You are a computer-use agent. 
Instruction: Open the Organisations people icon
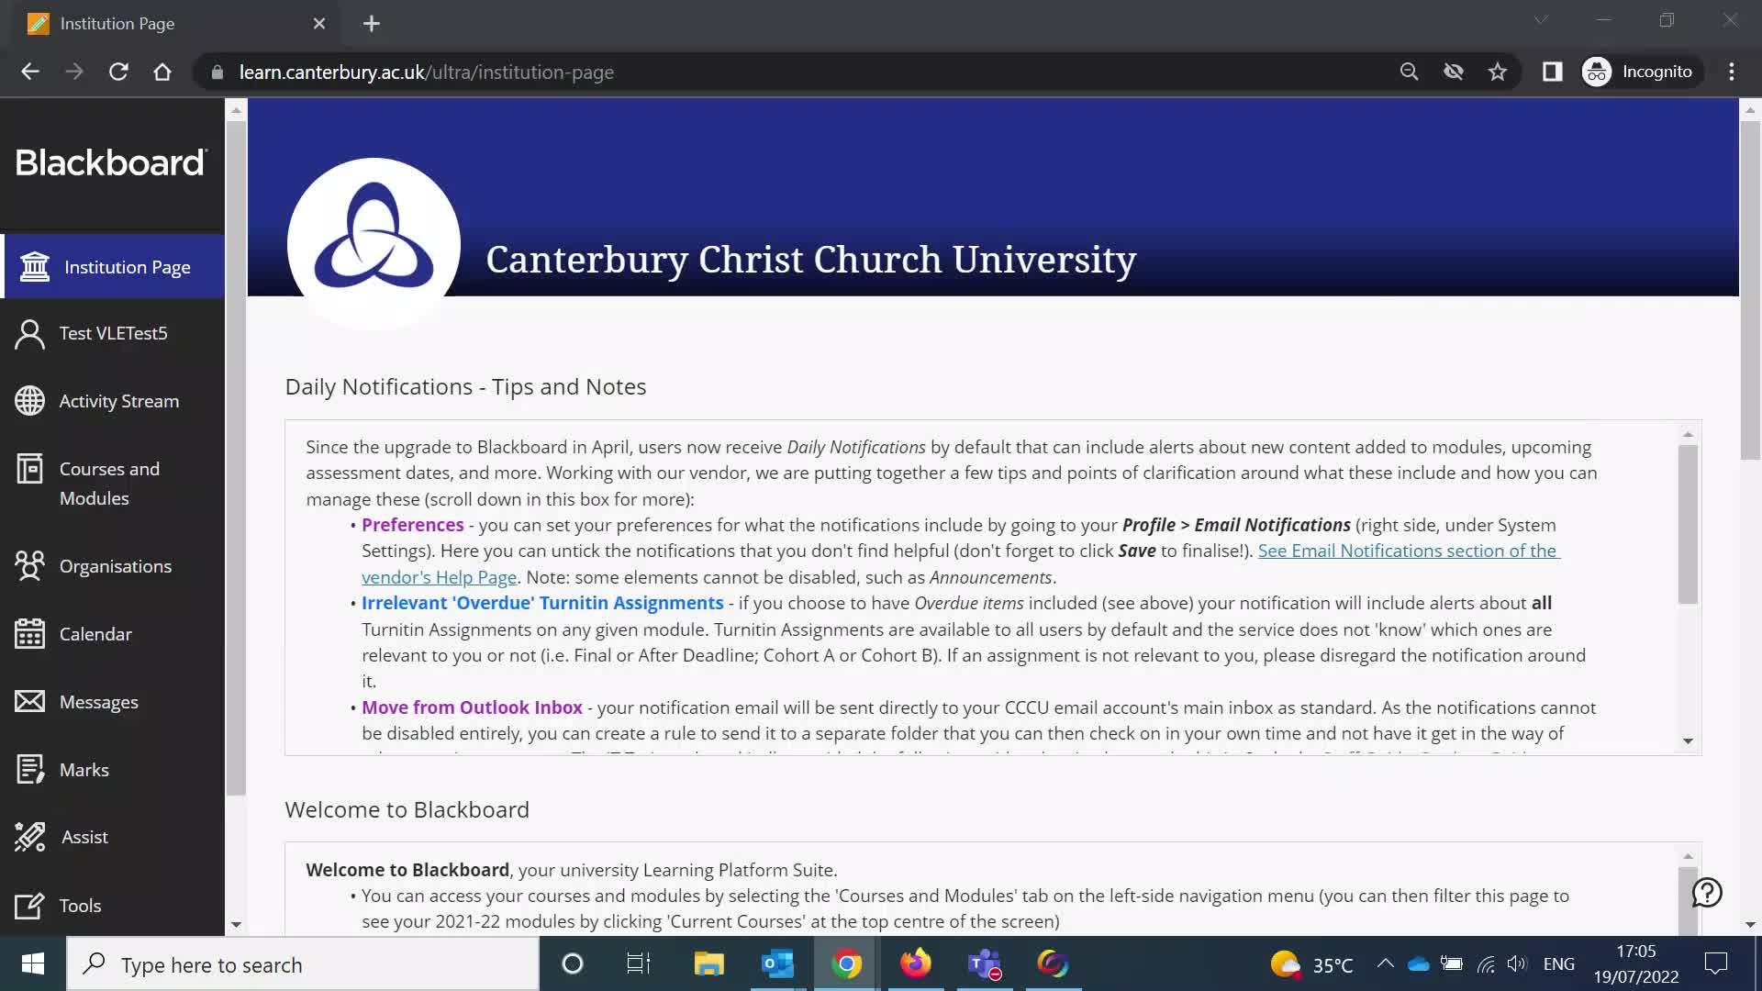pos(29,566)
